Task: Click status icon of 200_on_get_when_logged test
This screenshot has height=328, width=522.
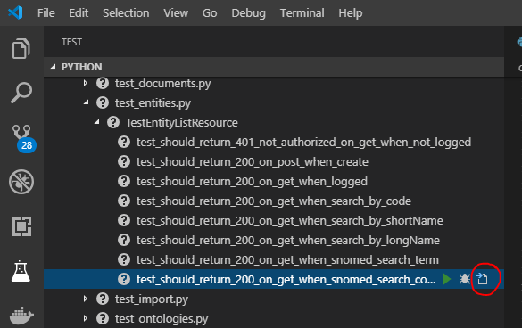Action: (124, 181)
